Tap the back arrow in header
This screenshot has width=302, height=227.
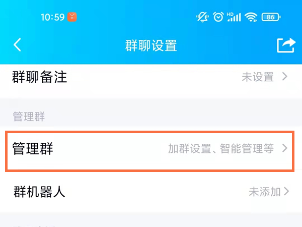[x=18, y=45]
